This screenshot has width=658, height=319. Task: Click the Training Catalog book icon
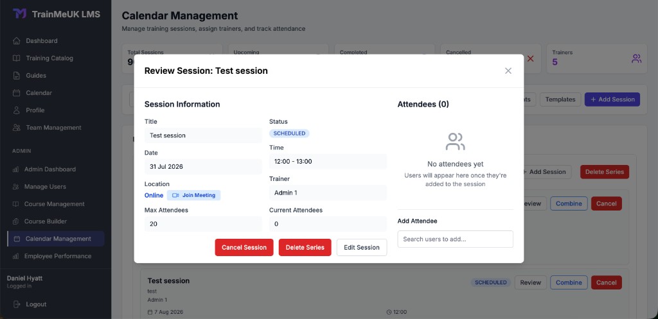tap(16, 58)
